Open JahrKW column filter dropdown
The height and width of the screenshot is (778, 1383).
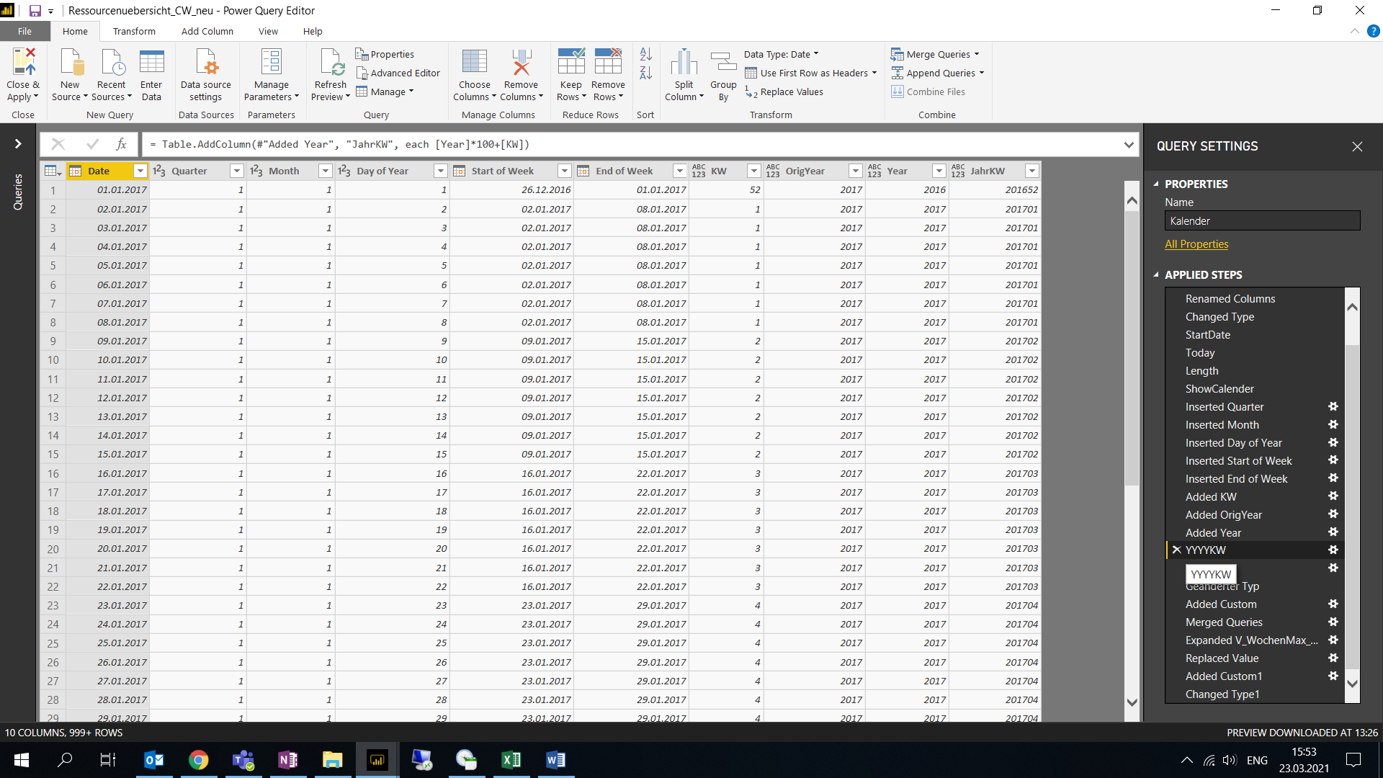(1032, 171)
